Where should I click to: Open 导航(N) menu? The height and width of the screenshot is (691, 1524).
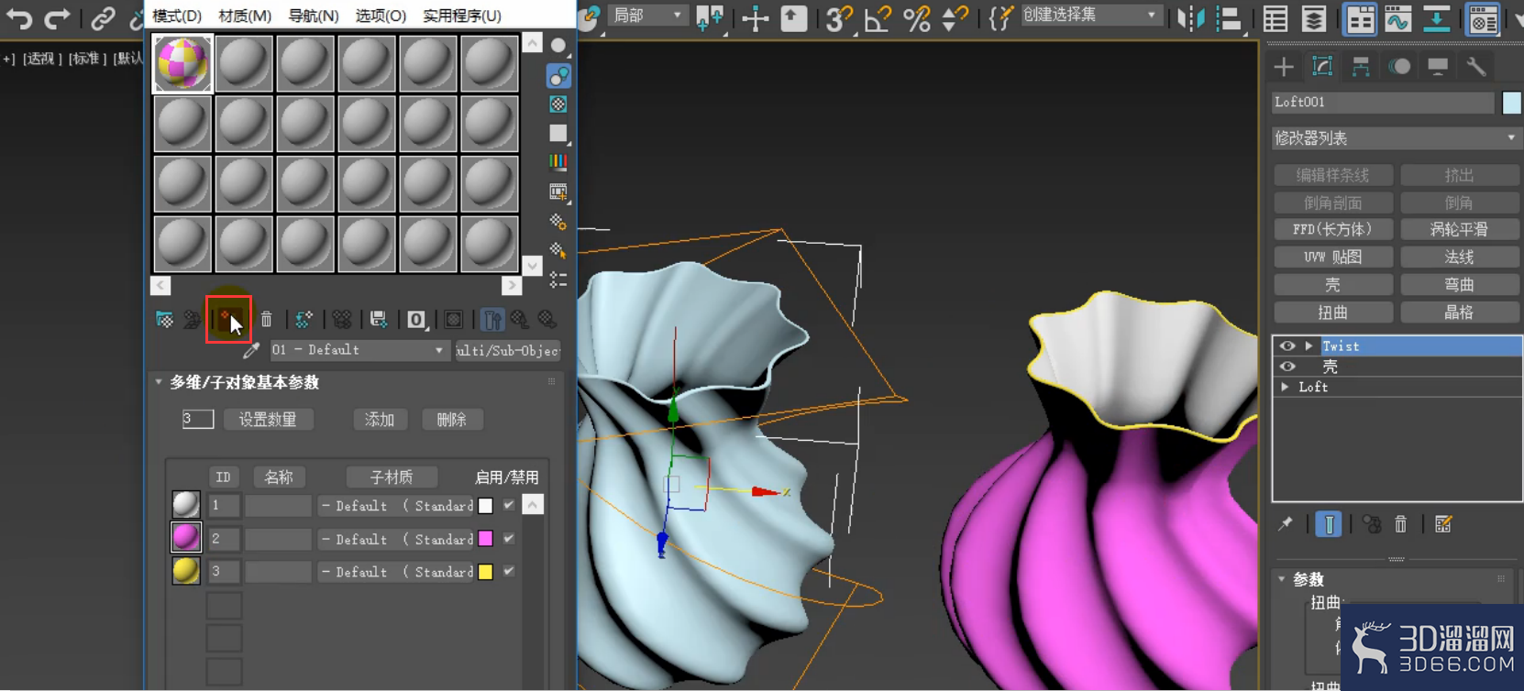tap(314, 16)
